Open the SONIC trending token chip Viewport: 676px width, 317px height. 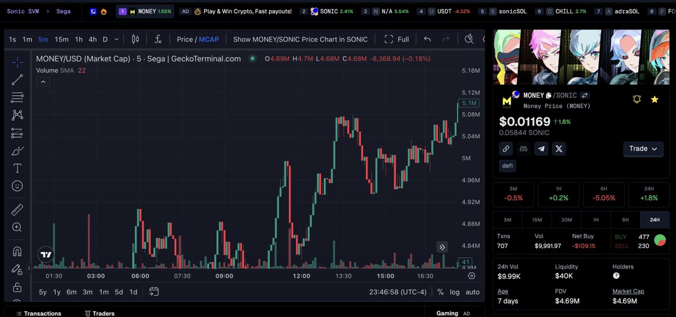[x=327, y=11]
